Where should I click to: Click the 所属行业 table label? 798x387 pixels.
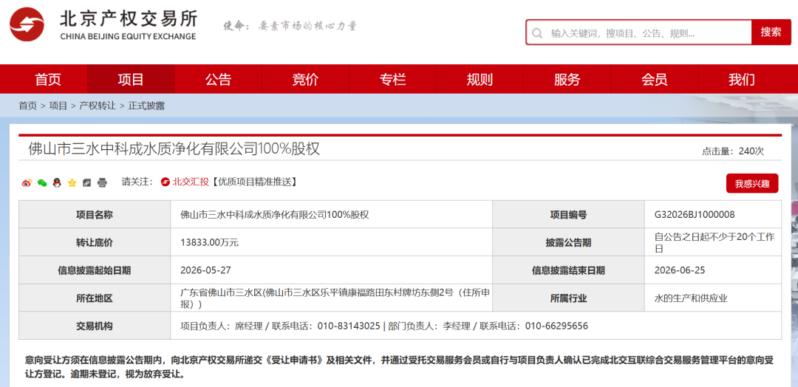(x=568, y=298)
